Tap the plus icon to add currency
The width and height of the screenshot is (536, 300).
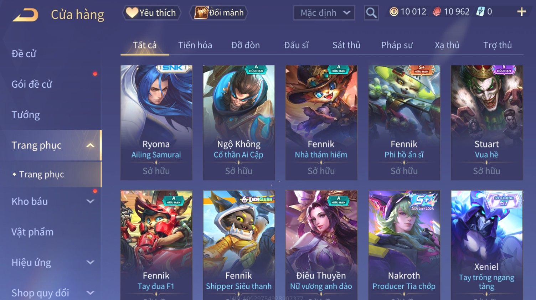click(521, 12)
